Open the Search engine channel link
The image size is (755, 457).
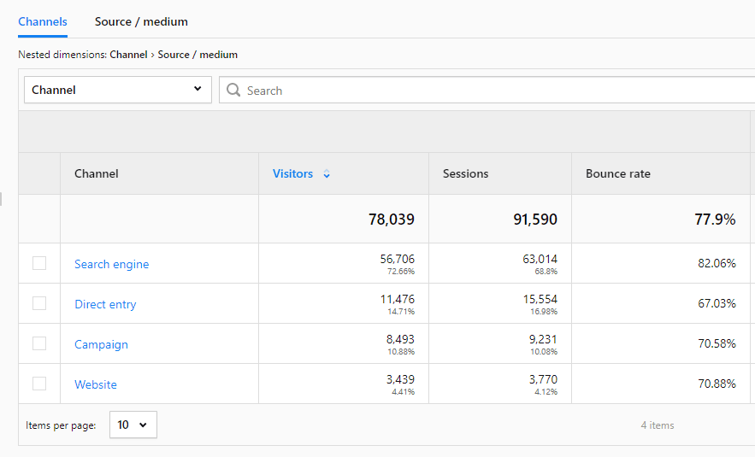[111, 264]
